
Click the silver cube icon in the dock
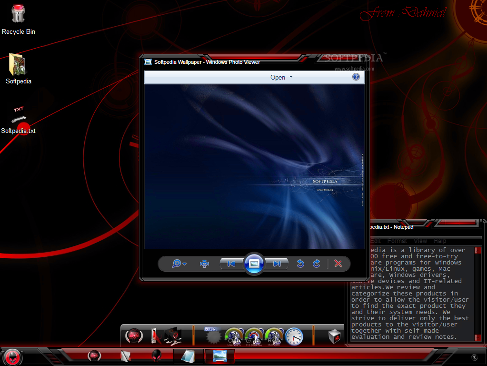tap(335, 336)
